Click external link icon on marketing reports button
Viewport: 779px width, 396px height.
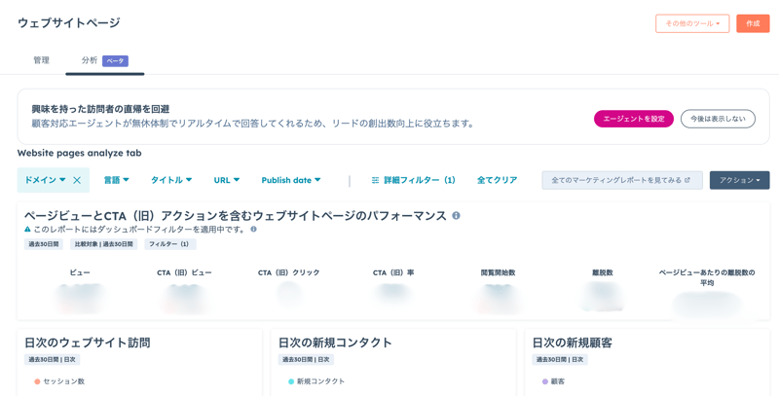[687, 180]
